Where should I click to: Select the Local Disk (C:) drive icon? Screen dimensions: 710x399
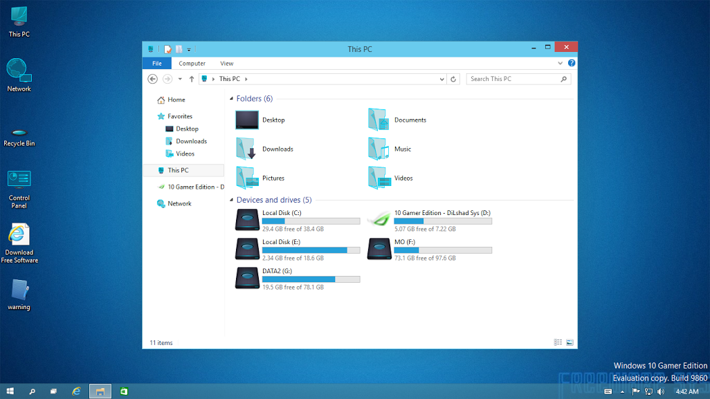pyautogui.click(x=247, y=220)
